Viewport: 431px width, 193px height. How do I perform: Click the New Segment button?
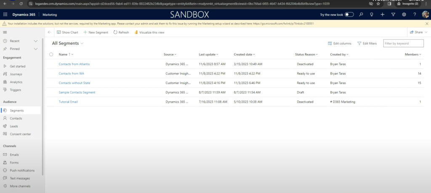(x=96, y=32)
